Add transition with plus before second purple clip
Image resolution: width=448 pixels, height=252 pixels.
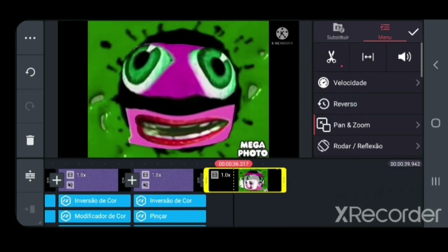point(132,180)
